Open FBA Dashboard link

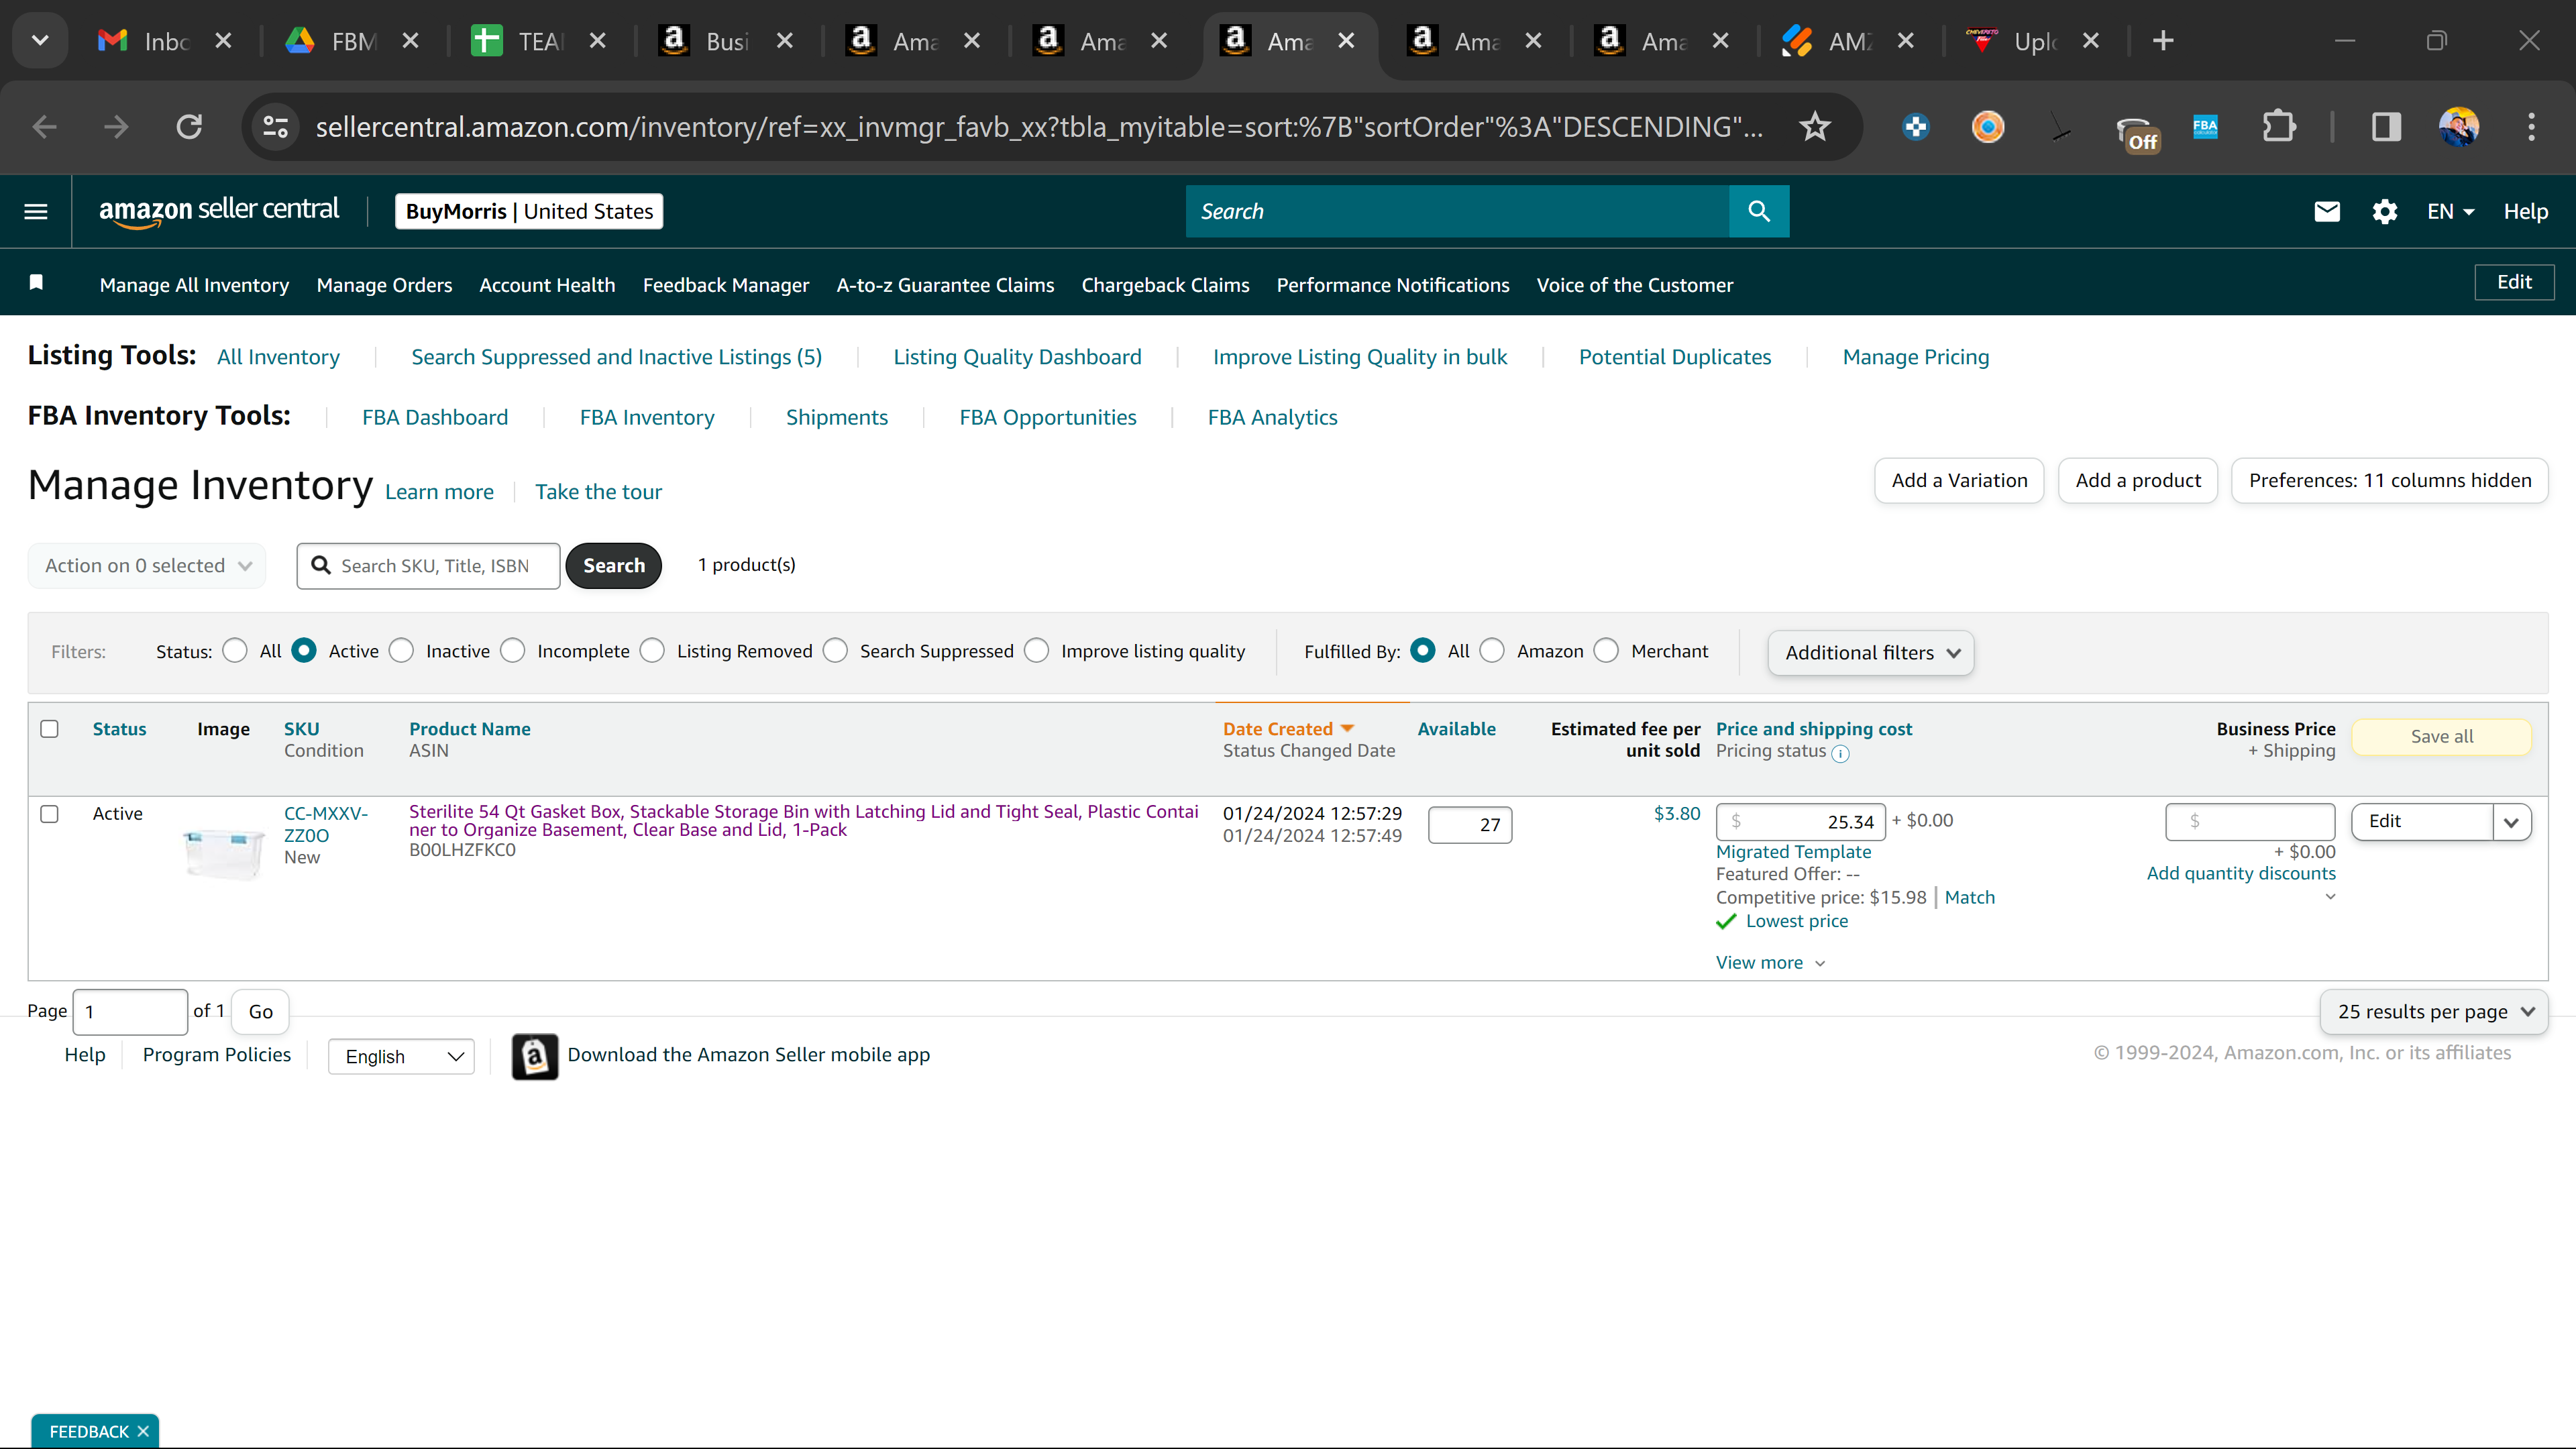[x=435, y=417]
